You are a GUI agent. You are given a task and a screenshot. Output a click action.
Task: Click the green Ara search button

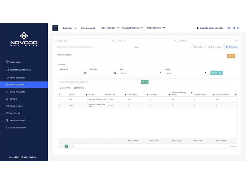coord(145,82)
